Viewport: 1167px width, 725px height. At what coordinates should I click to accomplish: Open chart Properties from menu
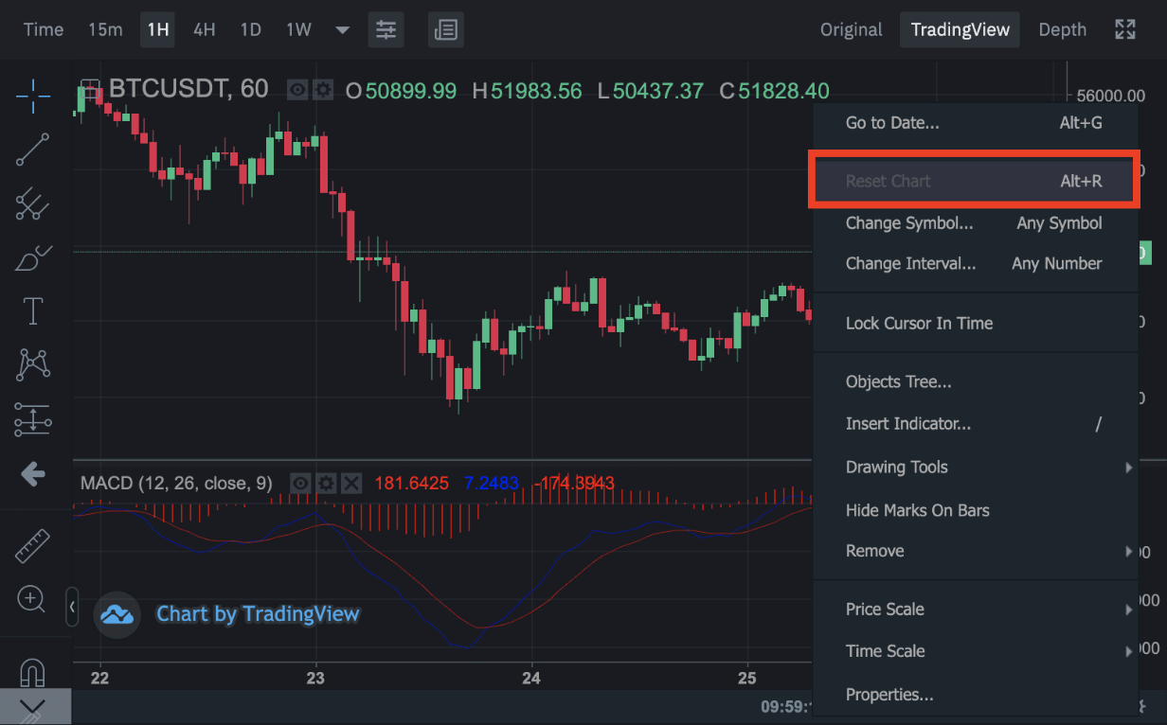976,695
